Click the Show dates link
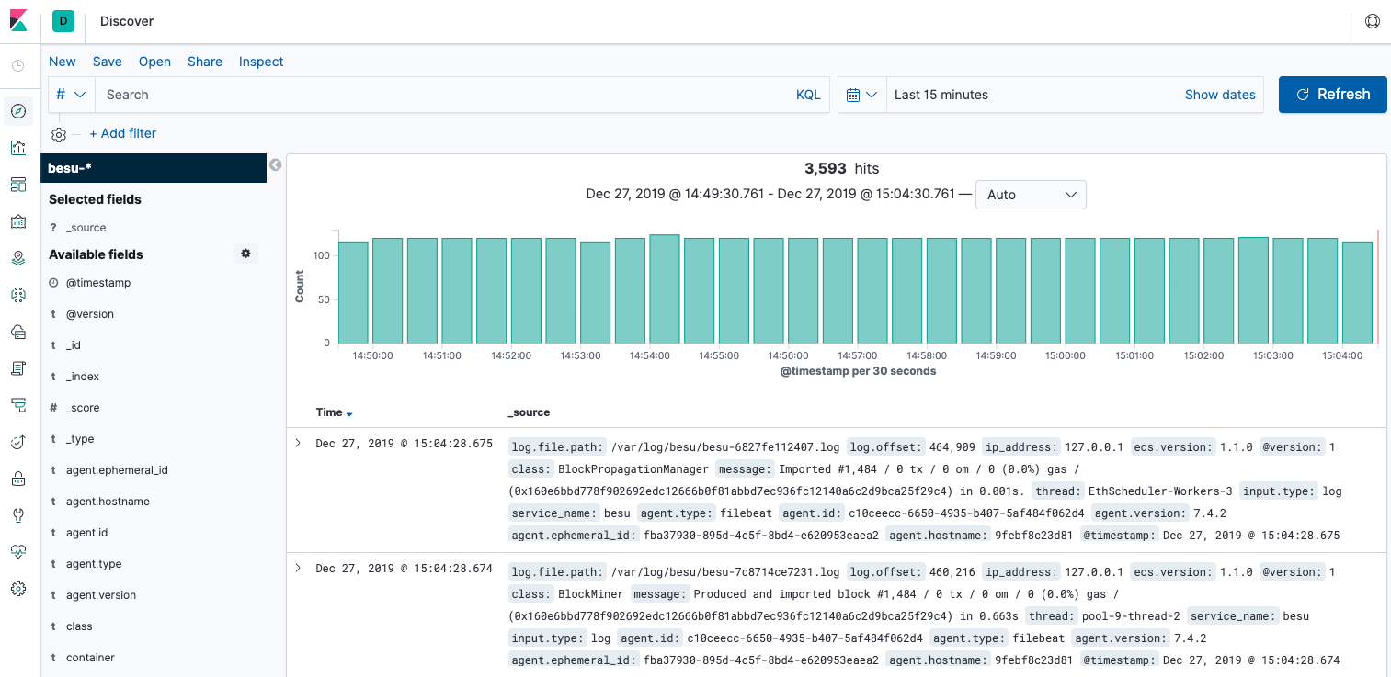 point(1220,94)
